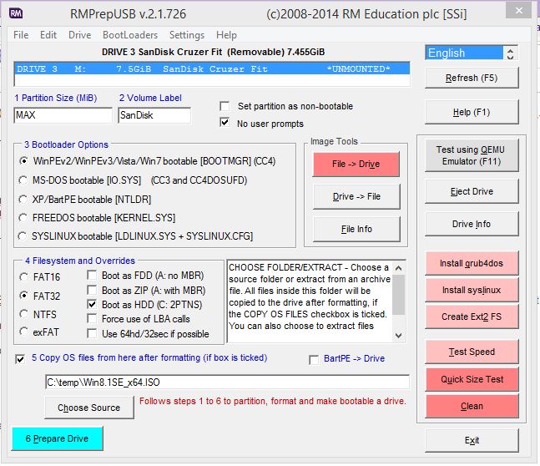Viewport: 540px width, 466px height.
Task: Open the Settings menu
Action: point(187,35)
